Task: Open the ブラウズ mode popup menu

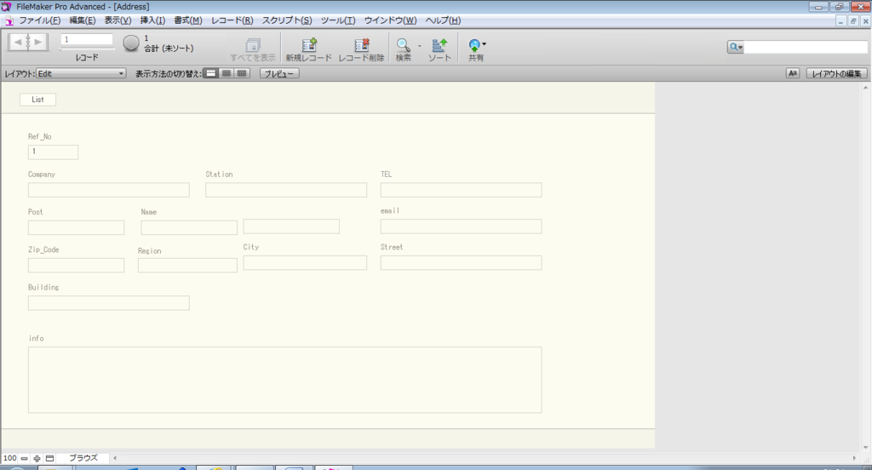Action: click(x=83, y=458)
